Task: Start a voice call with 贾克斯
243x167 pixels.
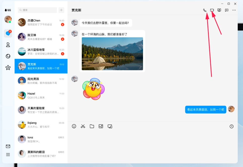Action: 204,11
